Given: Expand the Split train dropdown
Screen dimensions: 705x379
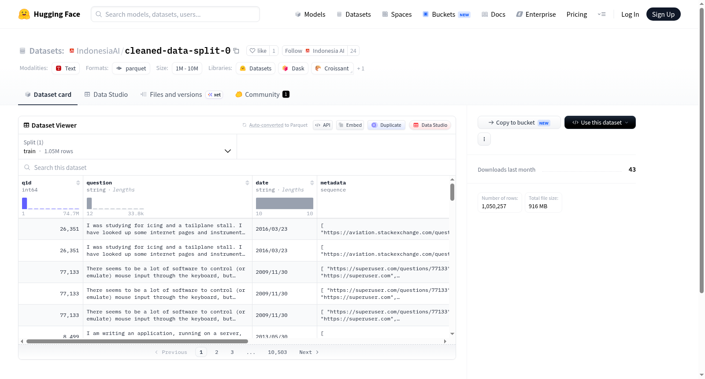Looking at the screenshot, I should pos(128,147).
